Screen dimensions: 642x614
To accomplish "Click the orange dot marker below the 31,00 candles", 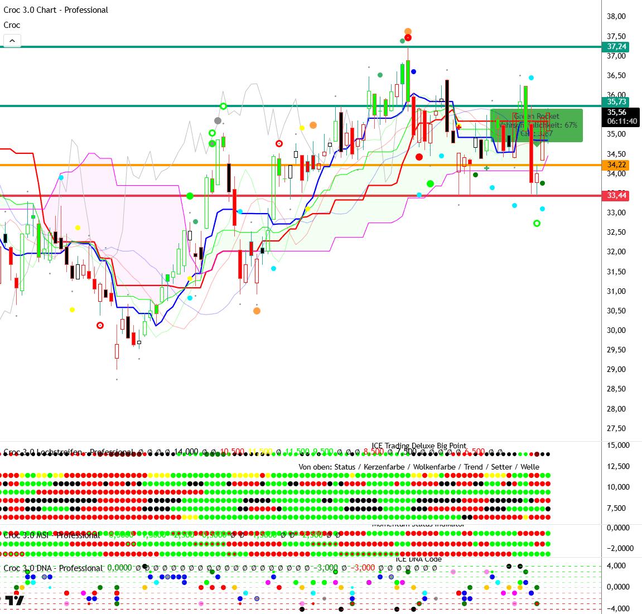I will pos(257,311).
